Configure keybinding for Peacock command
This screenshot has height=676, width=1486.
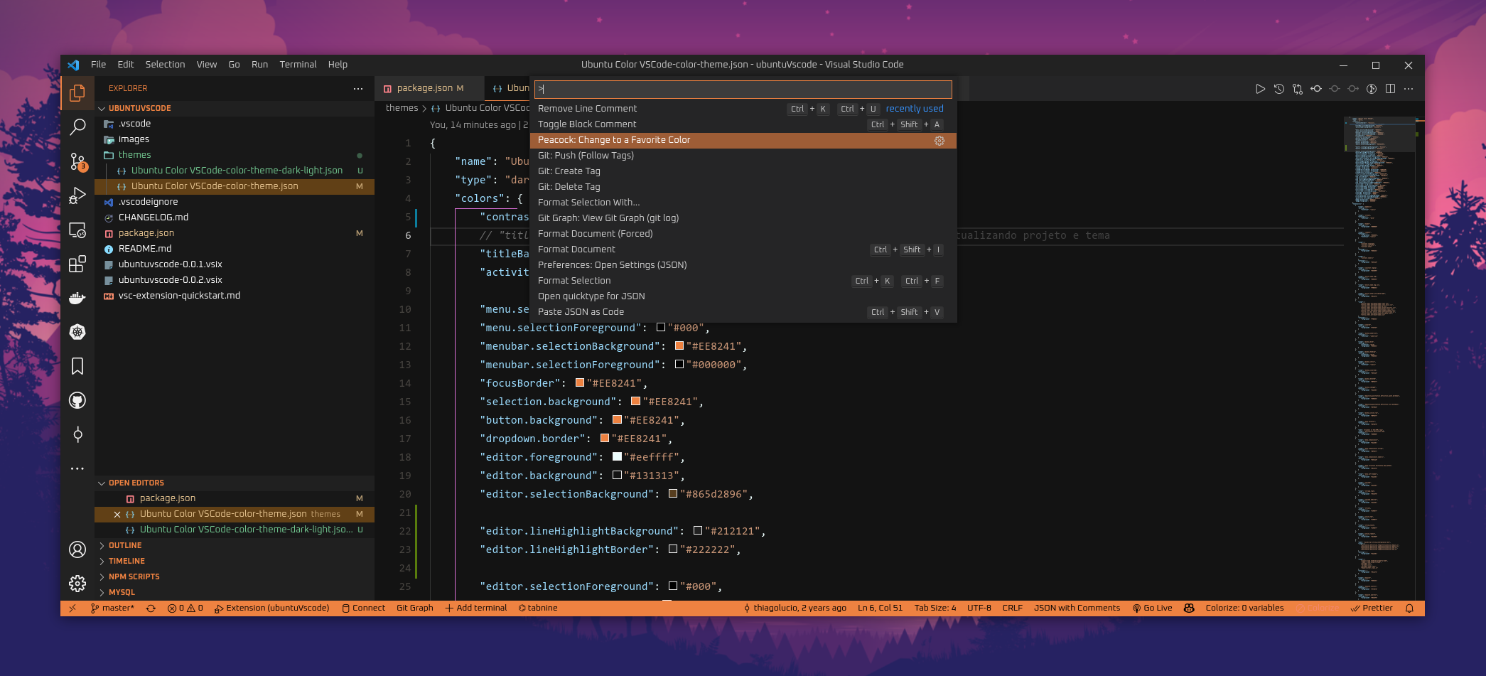point(939,141)
